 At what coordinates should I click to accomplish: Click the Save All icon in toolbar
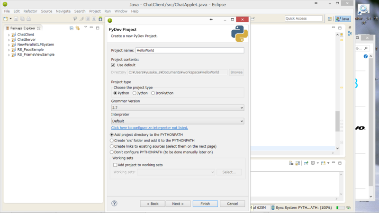[22, 18]
